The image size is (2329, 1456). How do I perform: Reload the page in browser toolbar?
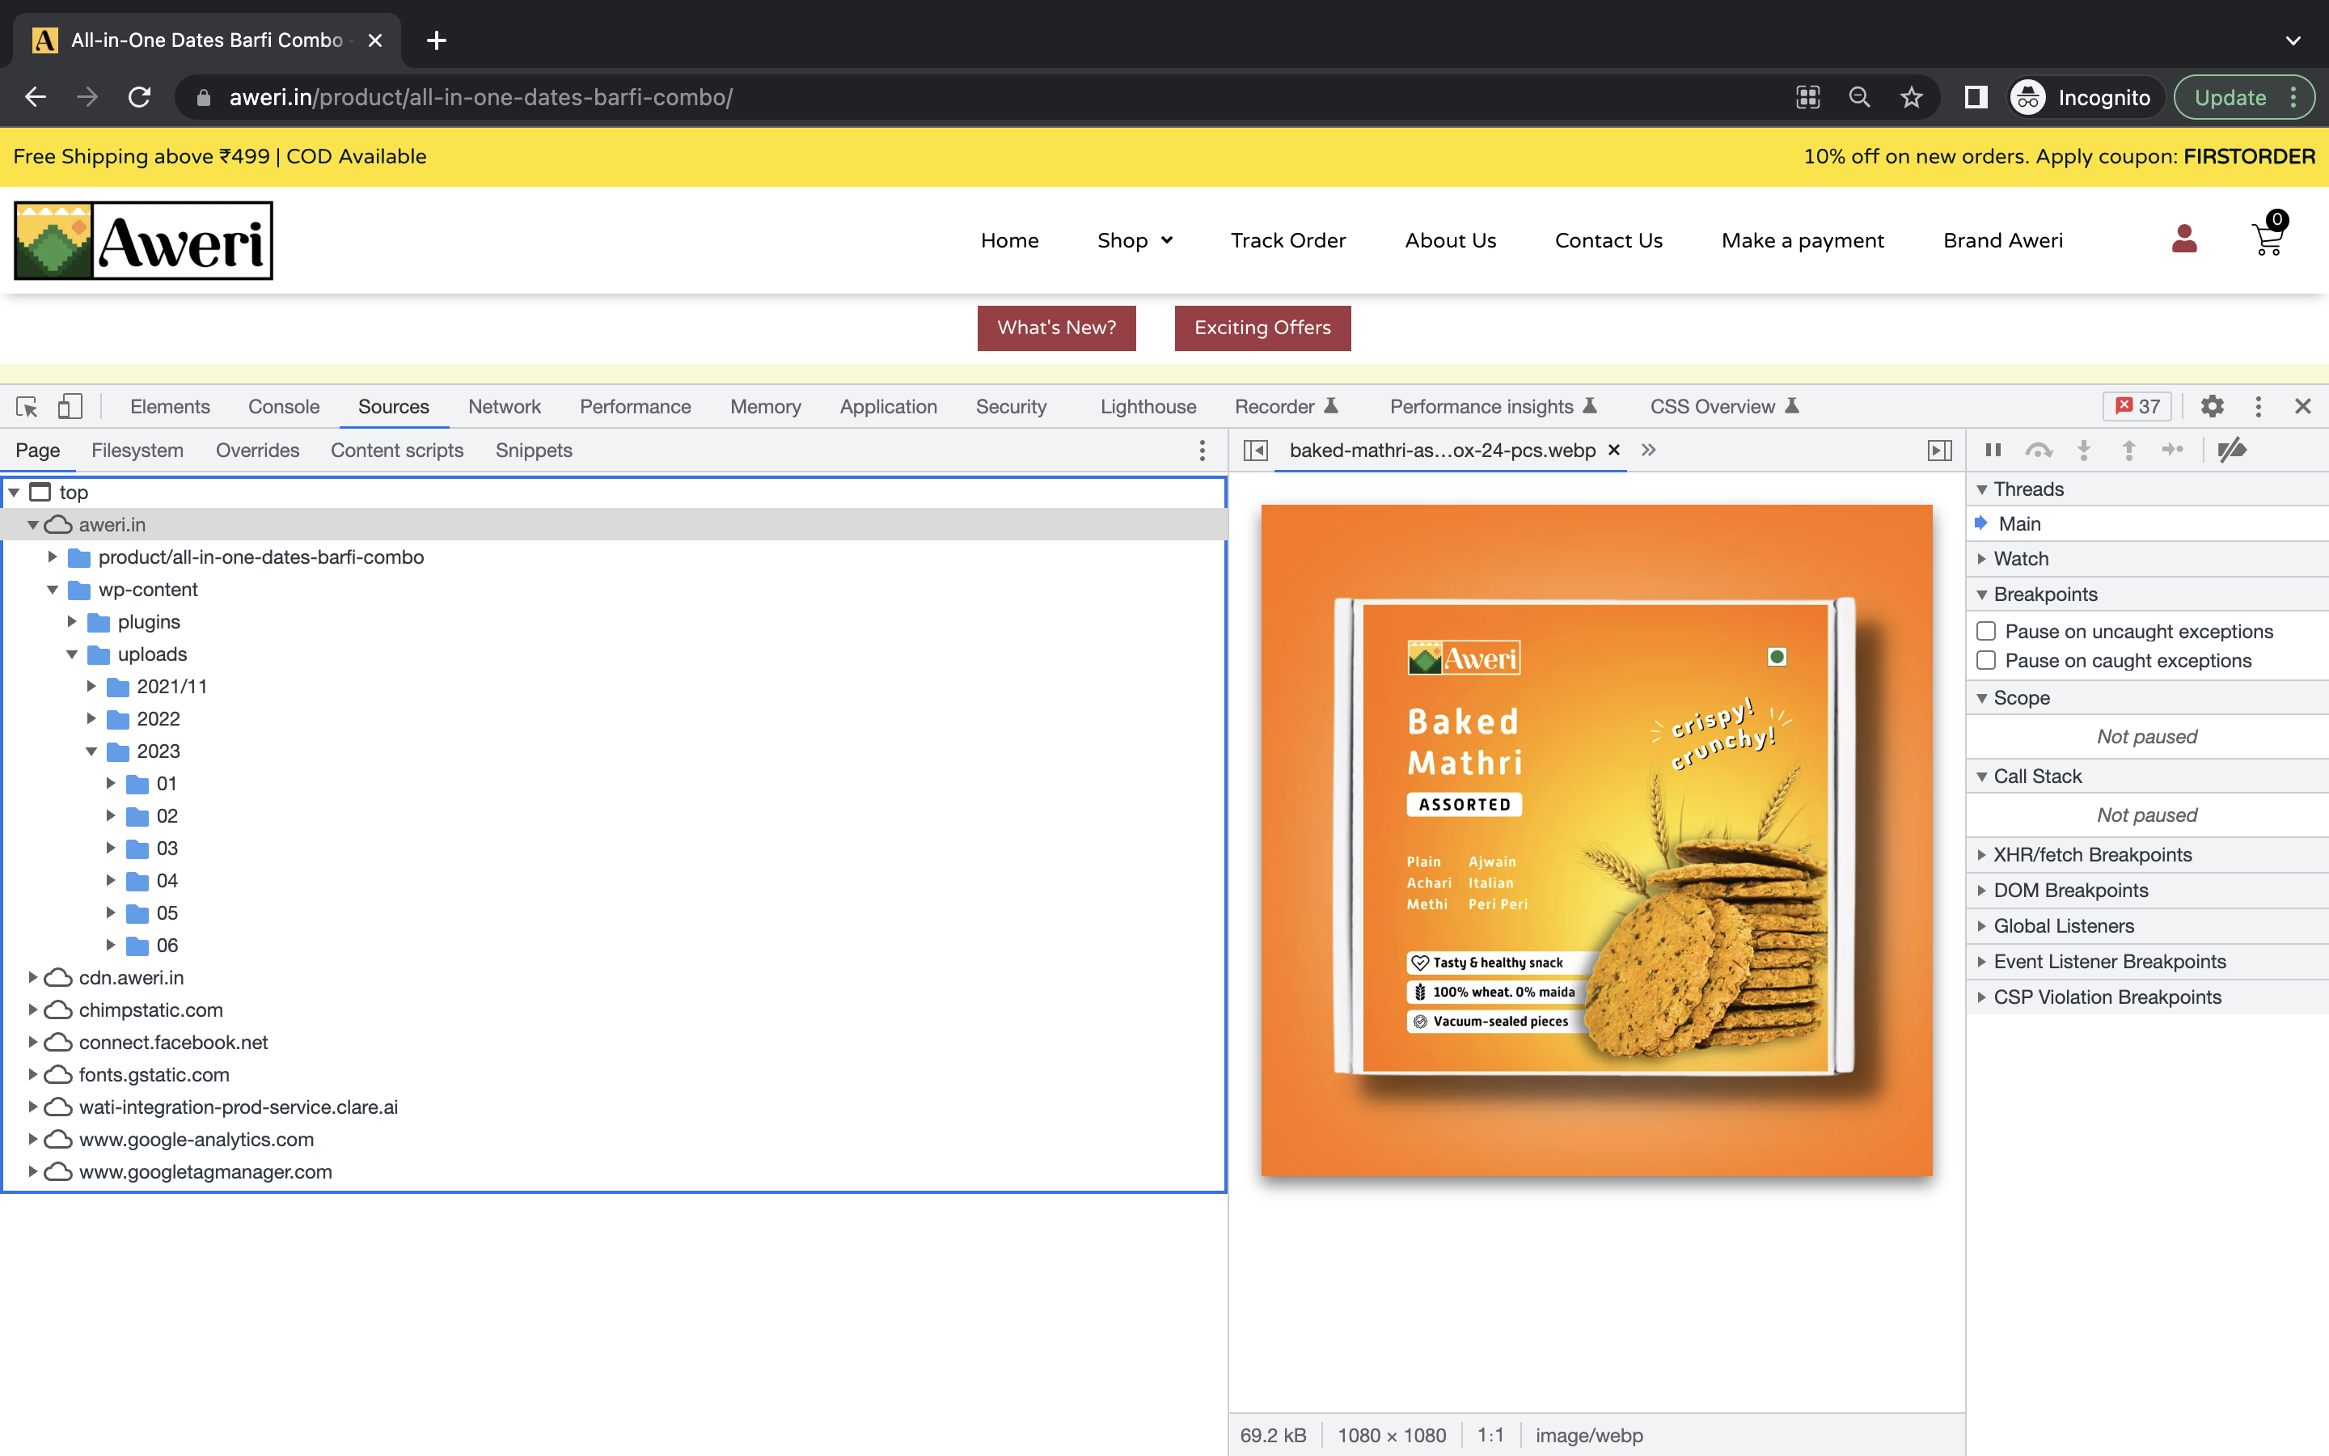click(138, 97)
